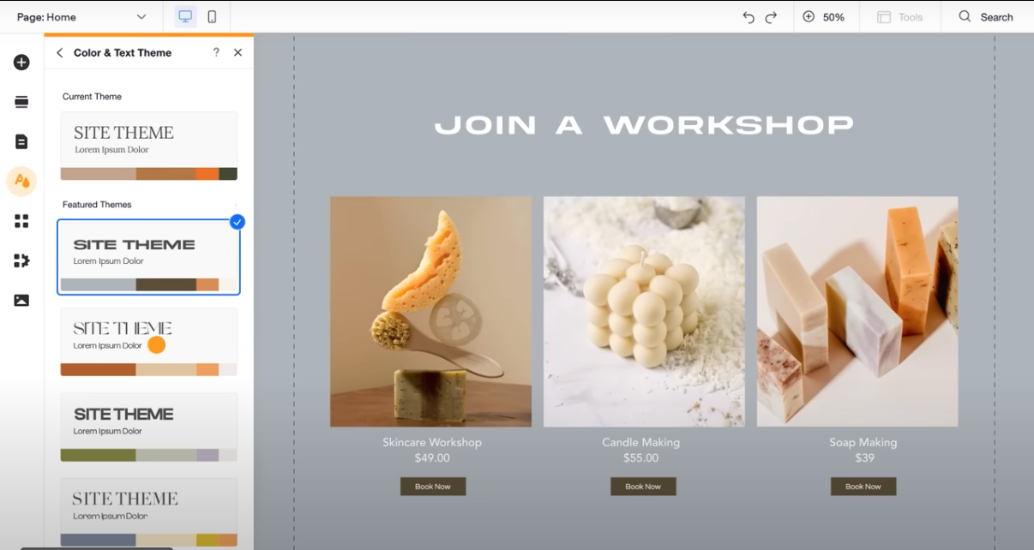Click the back arrow in Color & Text Theme

[59, 52]
